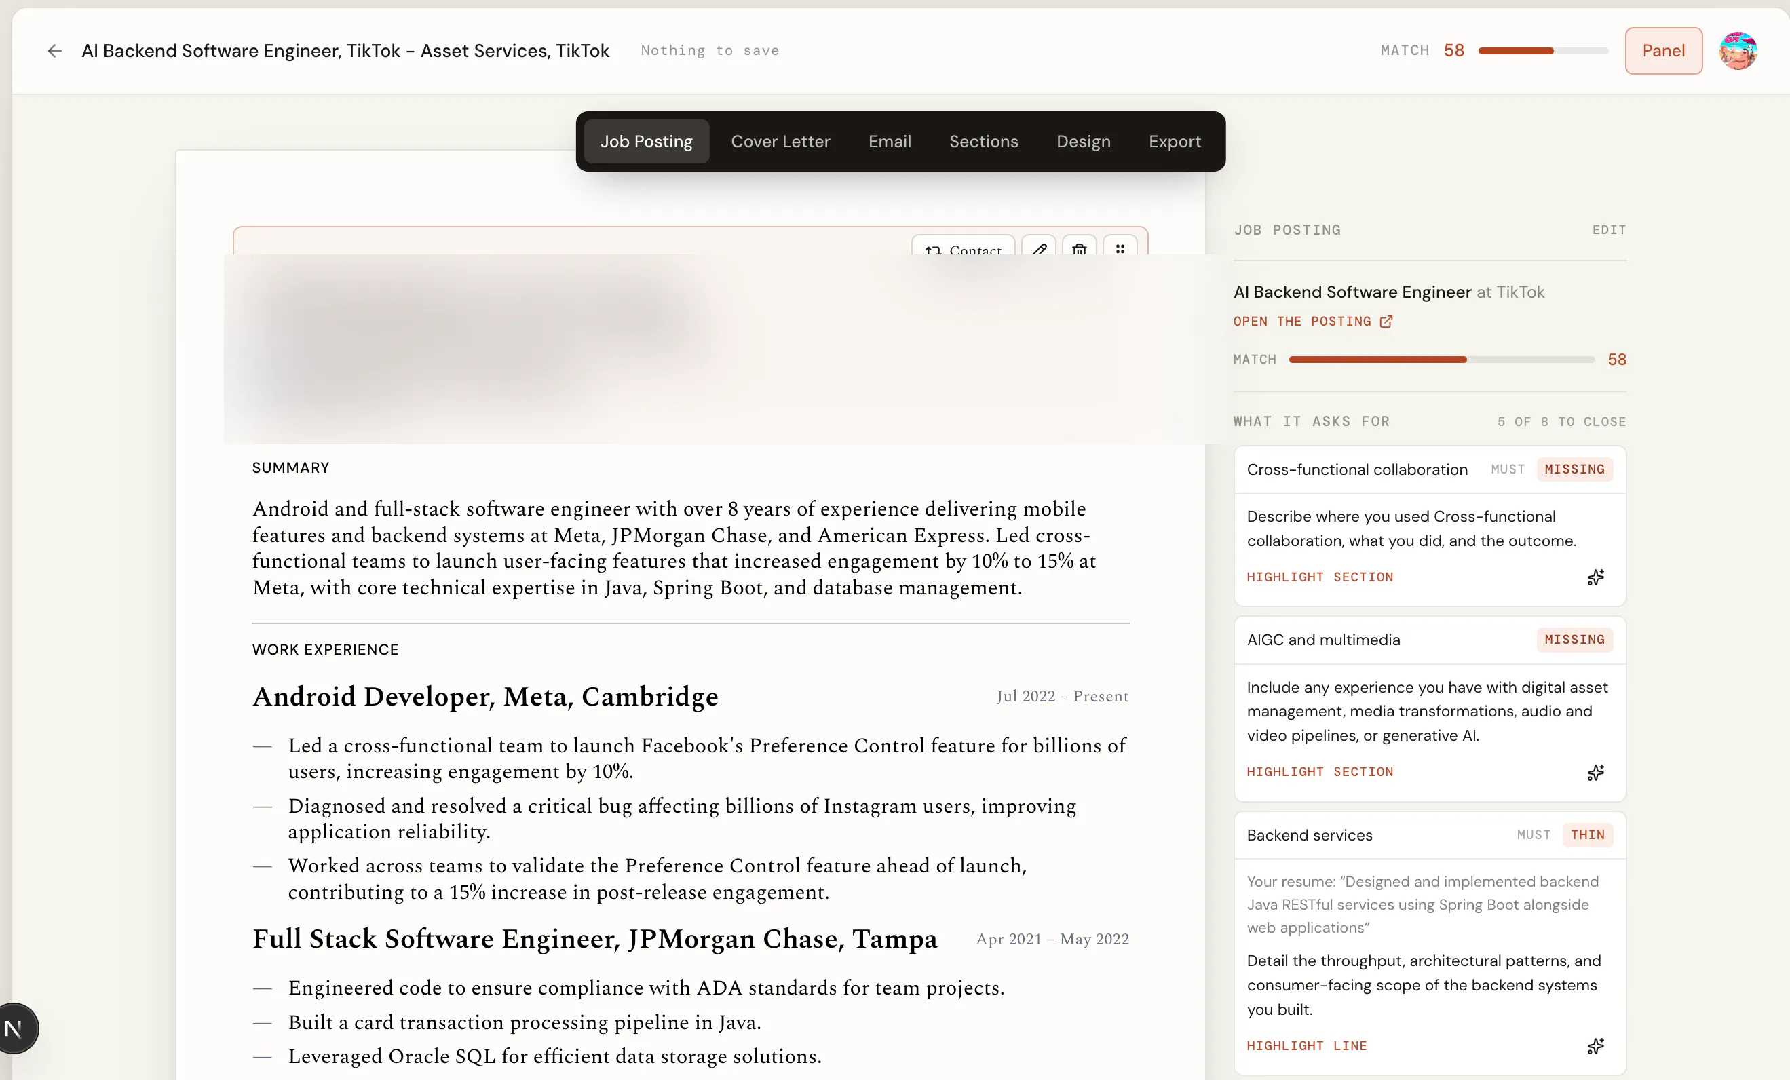Click the Jul 2022 – Present date
This screenshot has width=1790, height=1080.
1063,697
